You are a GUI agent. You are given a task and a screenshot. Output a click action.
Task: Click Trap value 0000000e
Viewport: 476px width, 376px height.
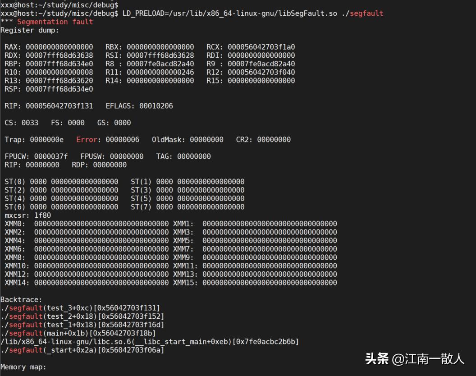47,140
